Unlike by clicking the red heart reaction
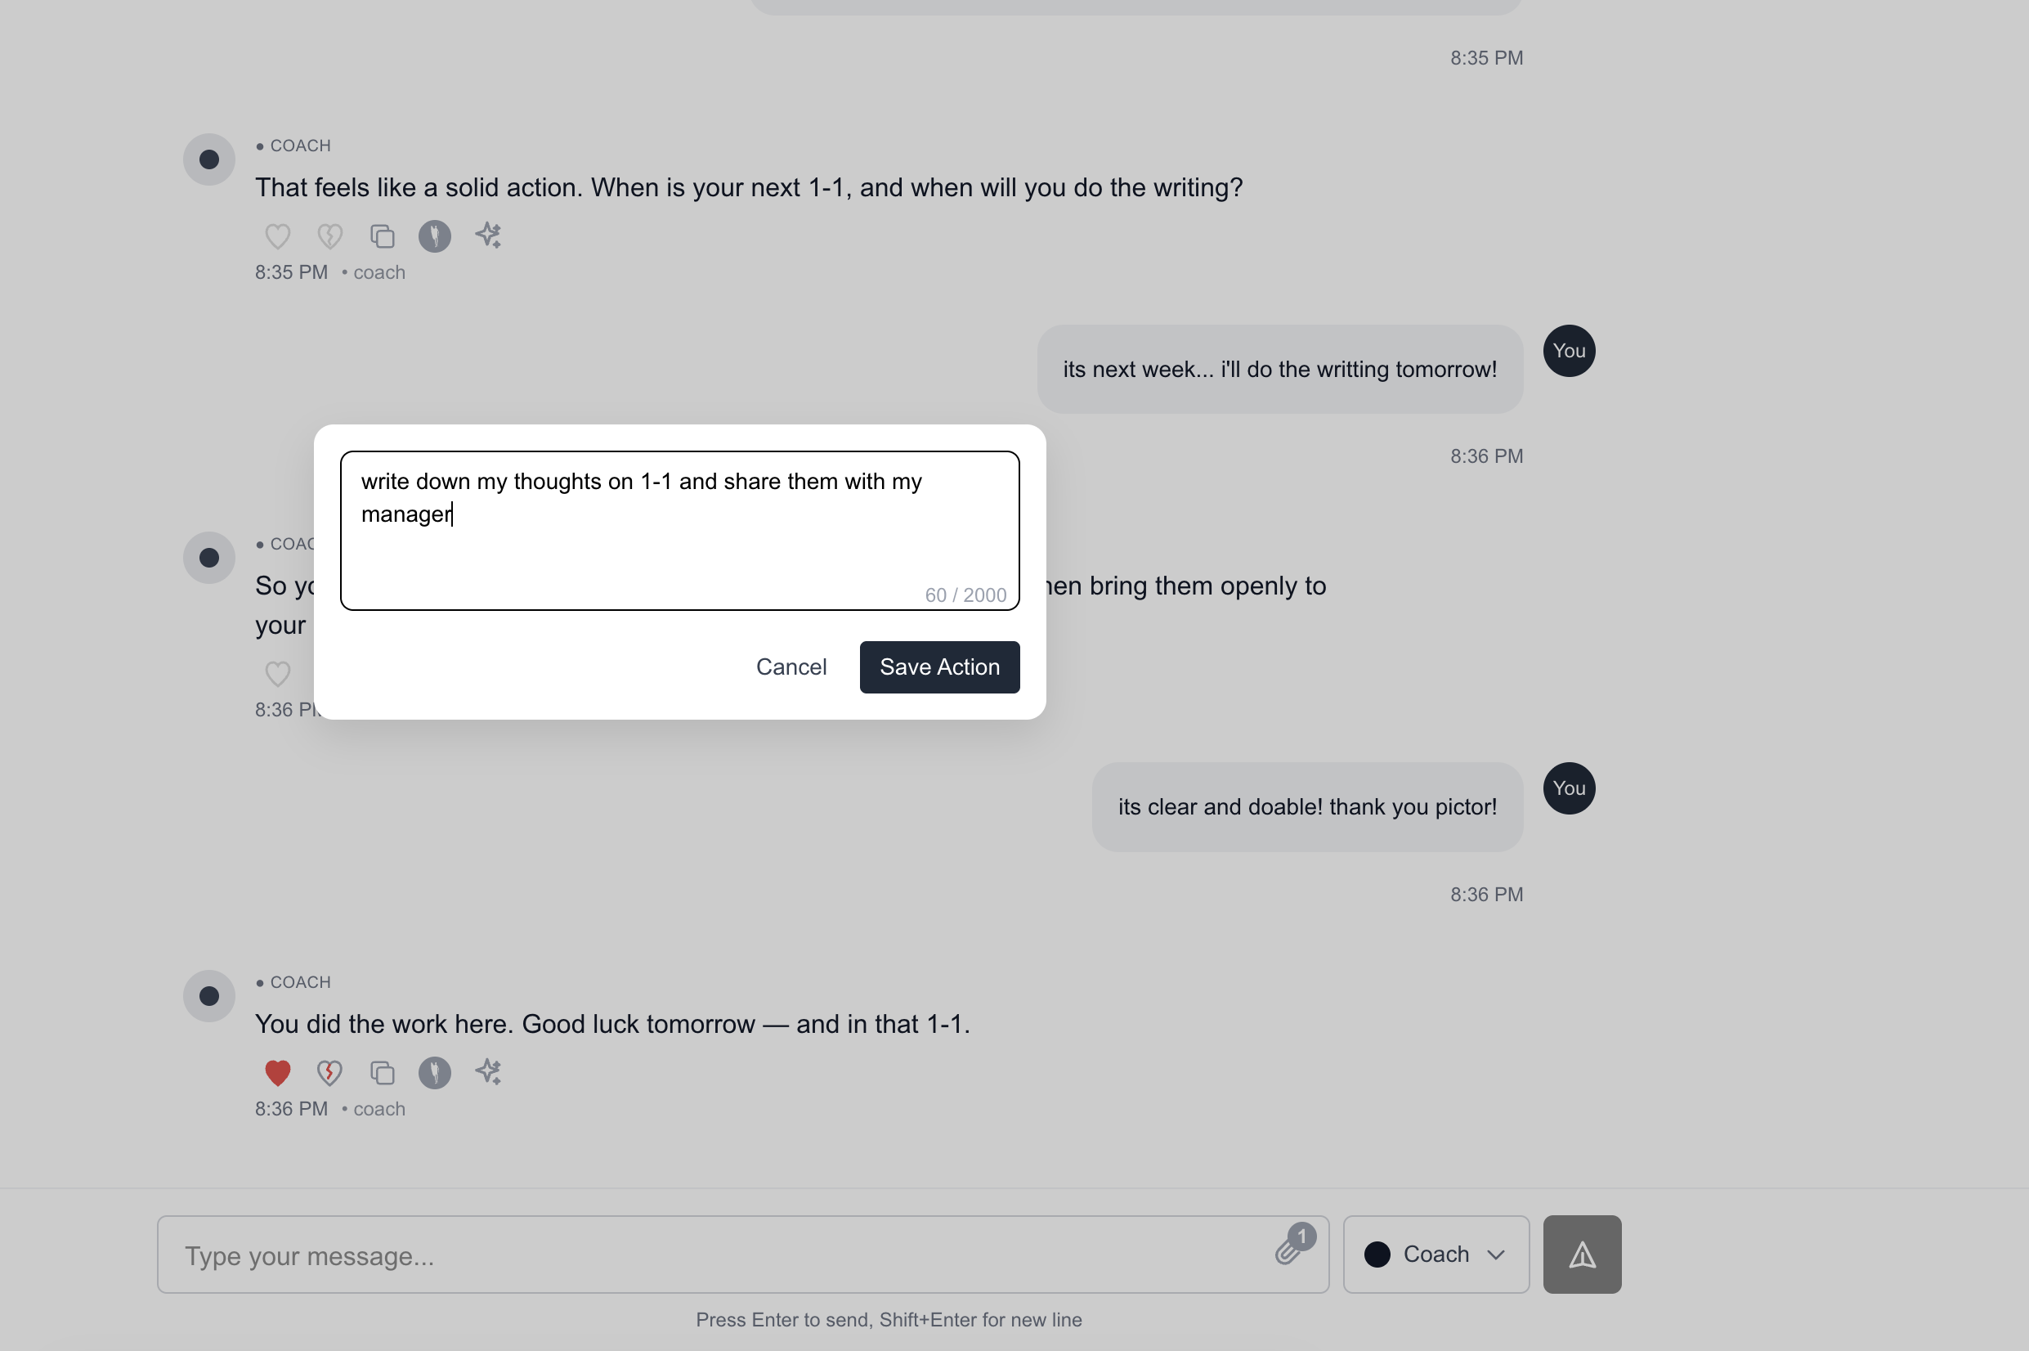 point(276,1073)
